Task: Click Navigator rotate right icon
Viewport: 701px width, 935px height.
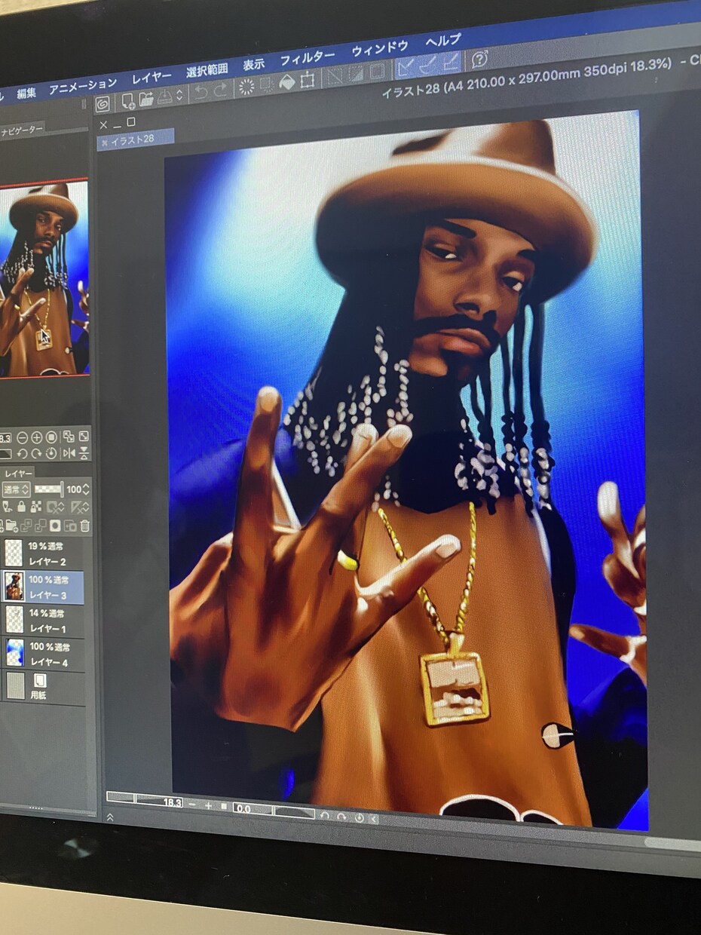Action: coord(36,454)
